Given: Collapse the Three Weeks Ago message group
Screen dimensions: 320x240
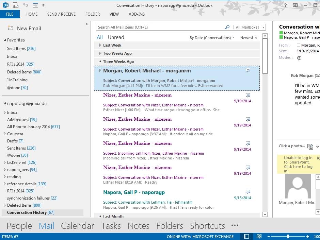Looking at the screenshot, I should tap(100, 61).
